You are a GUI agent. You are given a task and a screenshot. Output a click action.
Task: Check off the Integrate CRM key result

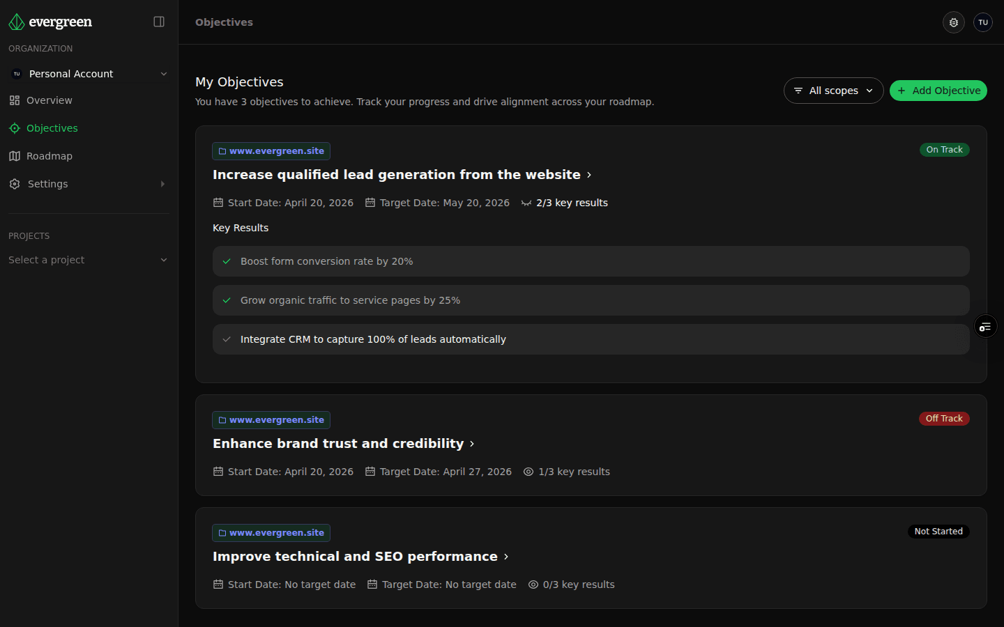(x=226, y=339)
